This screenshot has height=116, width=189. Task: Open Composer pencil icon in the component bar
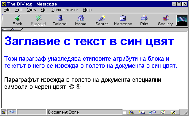[173, 112]
